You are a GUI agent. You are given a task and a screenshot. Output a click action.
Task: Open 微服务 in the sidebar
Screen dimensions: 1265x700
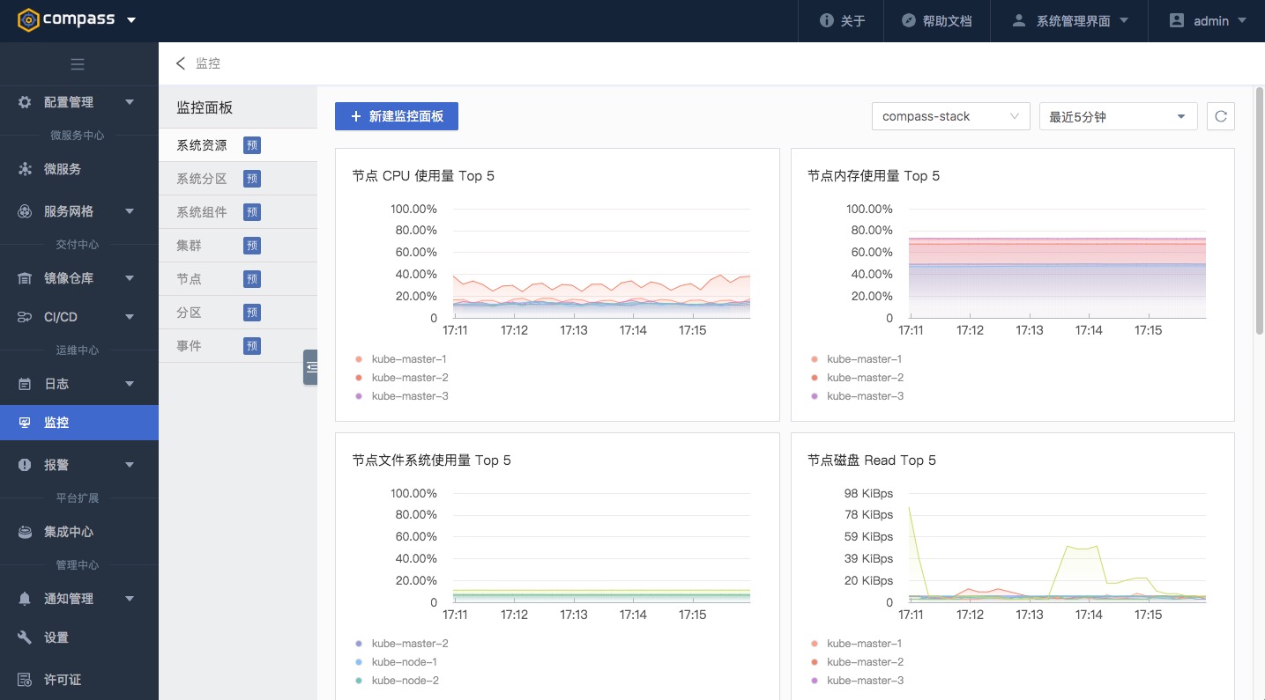(x=79, y=169)
